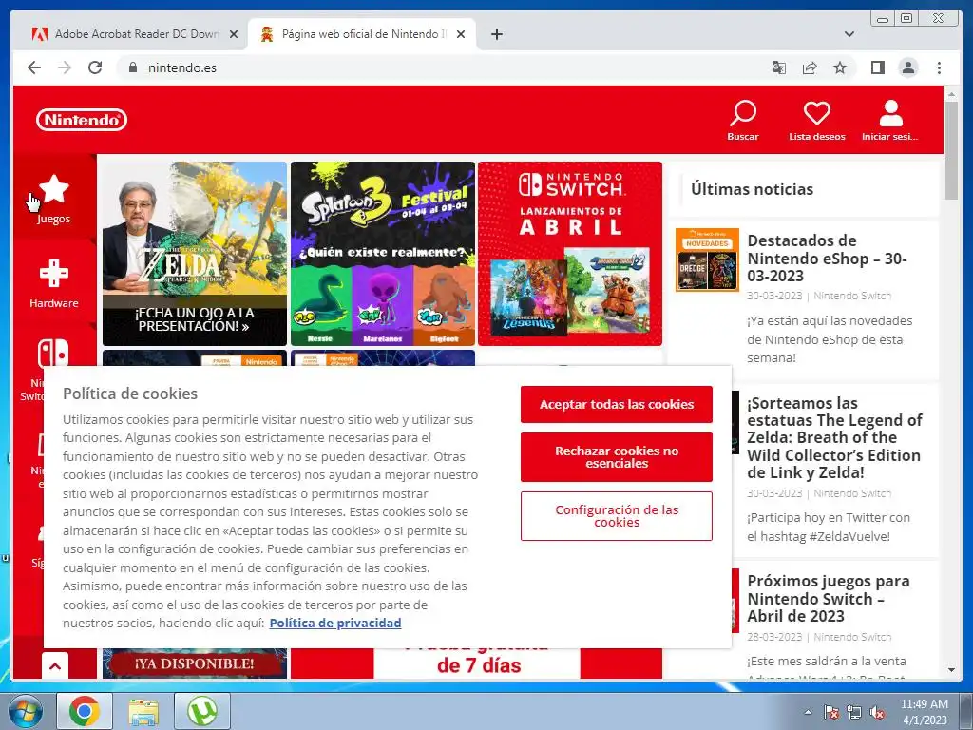
Task: Click the scrollbar down arrow
Action: tap(951, 670)
